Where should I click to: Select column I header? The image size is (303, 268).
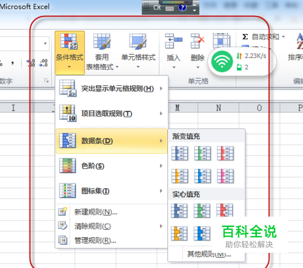13,108
